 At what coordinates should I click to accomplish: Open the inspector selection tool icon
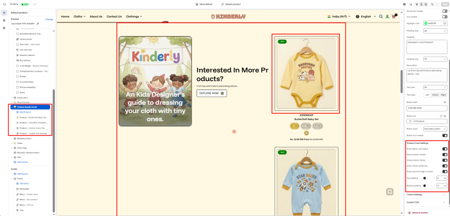pyautogui.click(x=410, y=4)
